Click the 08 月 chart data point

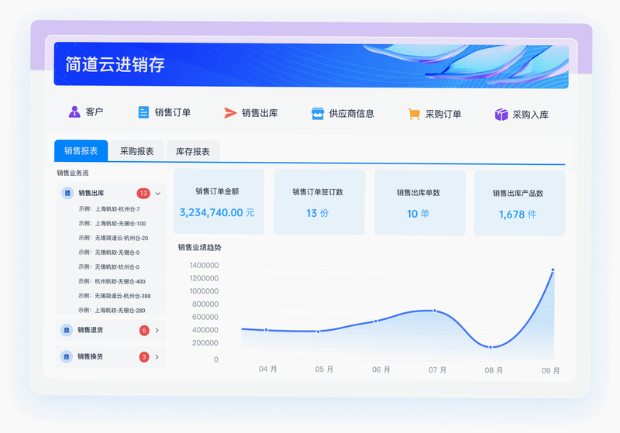pyautogui.click(x=491, y=347)
